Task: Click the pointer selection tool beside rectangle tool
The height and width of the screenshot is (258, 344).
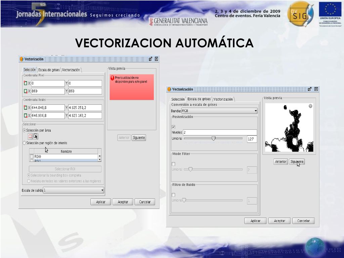Action: pyautogui.click(x=36, y=136)
